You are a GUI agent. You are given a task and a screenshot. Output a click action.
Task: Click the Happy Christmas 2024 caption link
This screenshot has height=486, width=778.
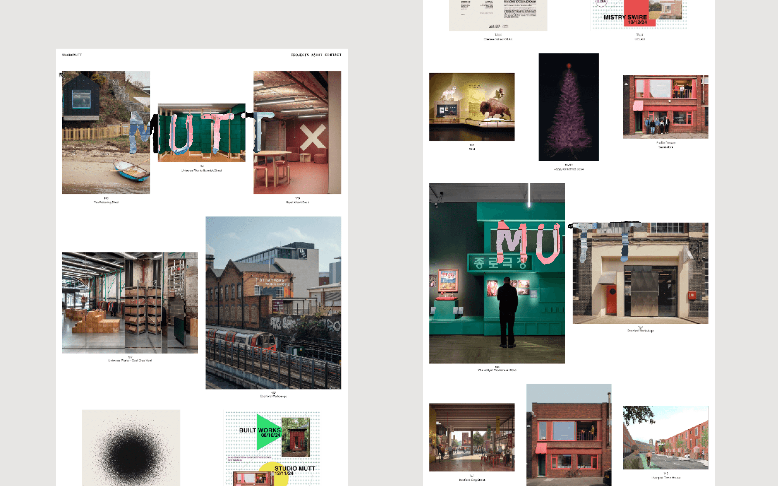coord(568,169)
